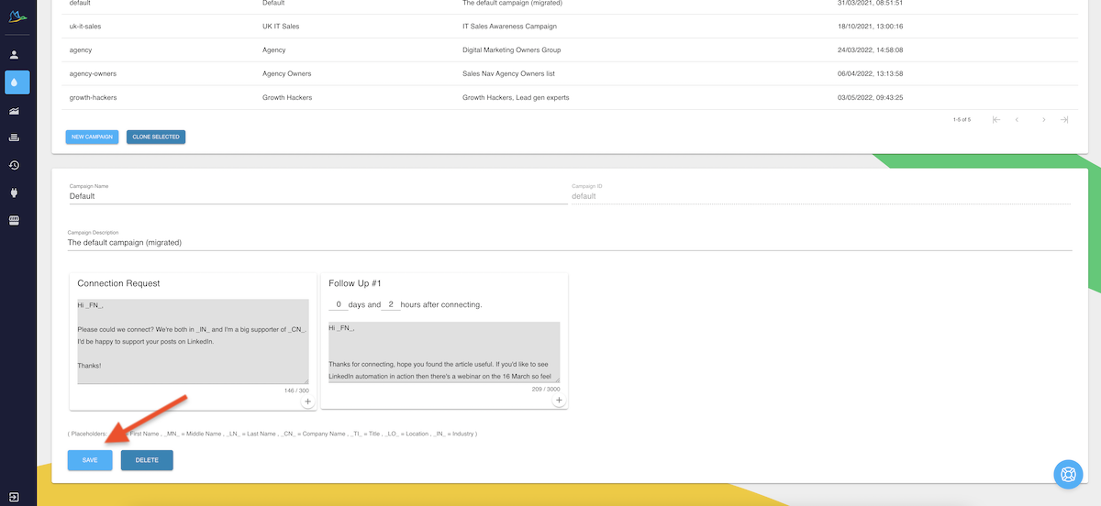Viewport: 1101px width, 506px height.
Task: Click the 'Agency Owners' name cell
Action: coord(286,73)
